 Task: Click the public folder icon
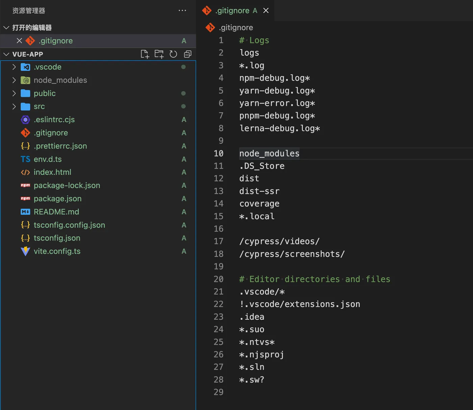pyautogui.click(x=25, y=93)
